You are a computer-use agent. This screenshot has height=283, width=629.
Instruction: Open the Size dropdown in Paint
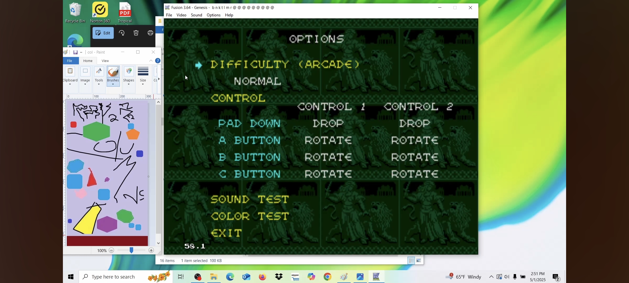click(x=143, y=84)
